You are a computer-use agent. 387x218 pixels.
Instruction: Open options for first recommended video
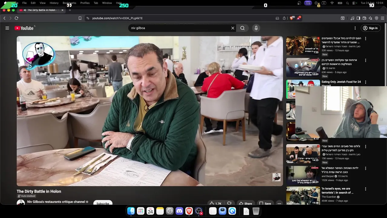(366, 38)
